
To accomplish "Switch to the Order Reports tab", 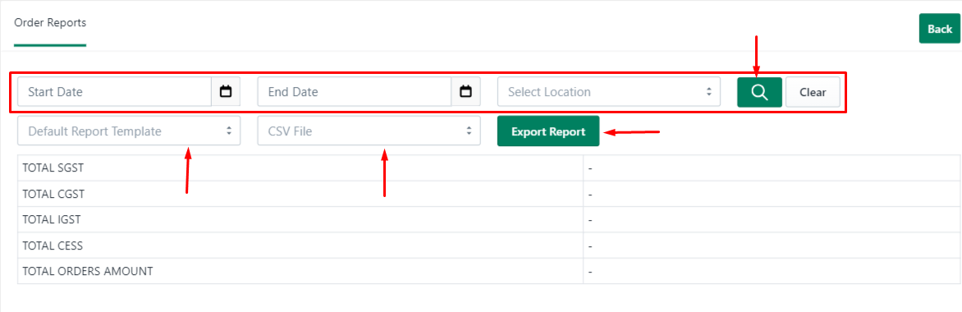I will click(50, 23).
